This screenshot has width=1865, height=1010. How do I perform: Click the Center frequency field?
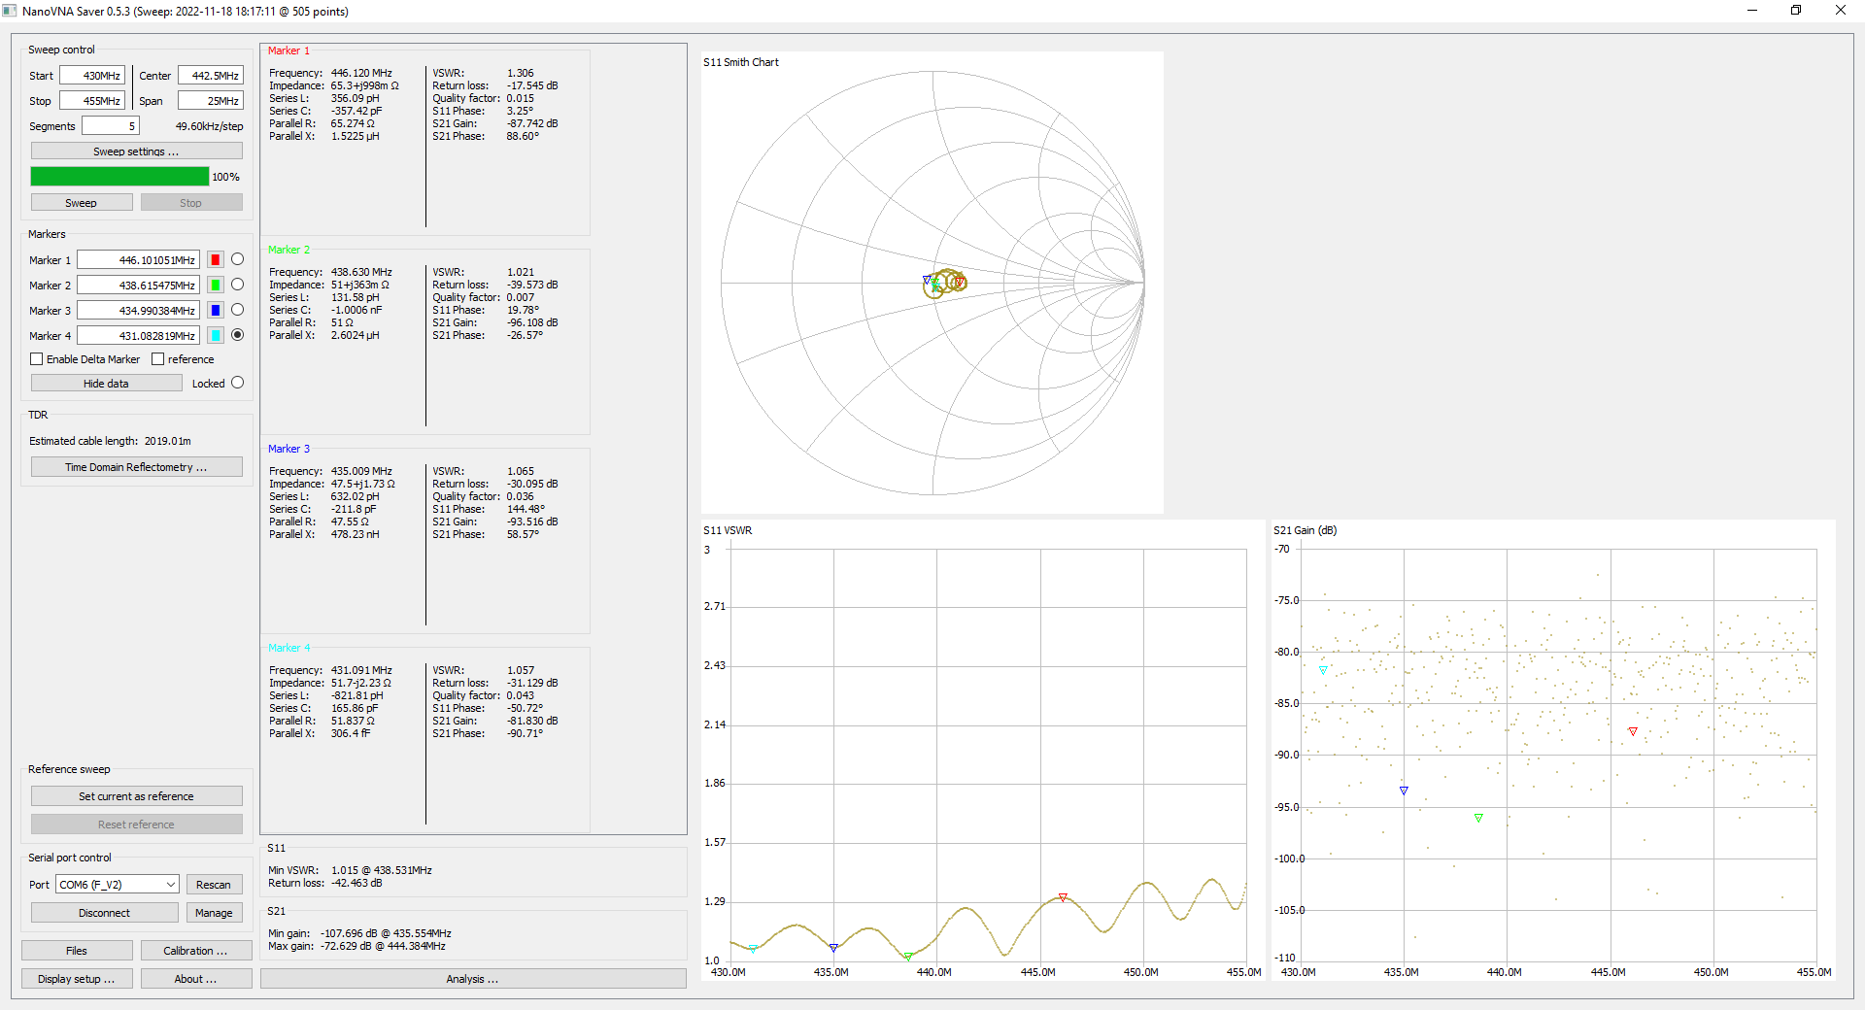coord(211,76)
